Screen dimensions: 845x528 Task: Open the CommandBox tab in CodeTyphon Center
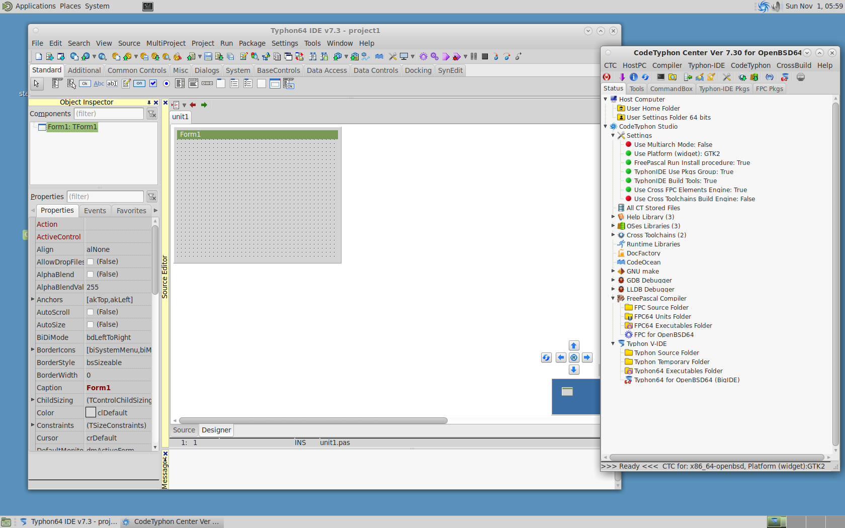tap(671, 89)
